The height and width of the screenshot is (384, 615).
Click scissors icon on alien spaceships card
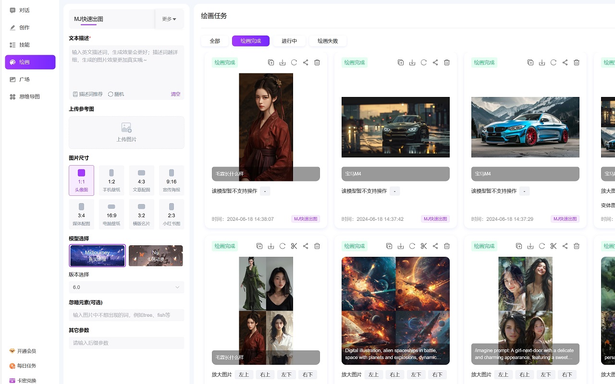424,246
